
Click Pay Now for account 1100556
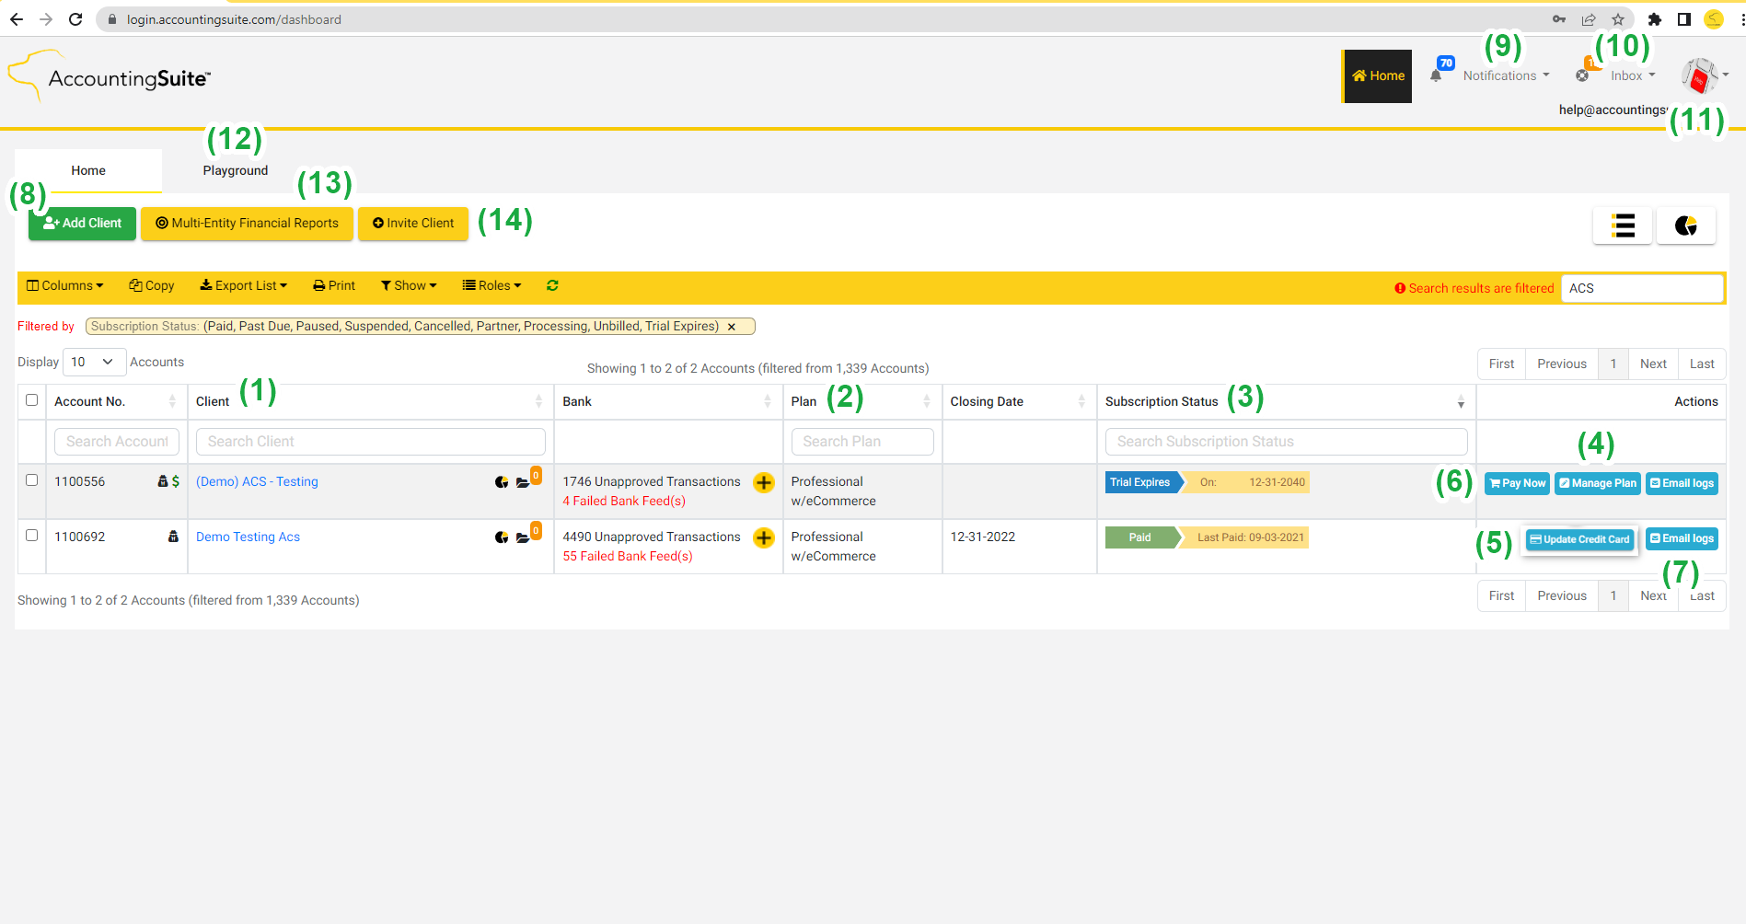point(1518,483)
